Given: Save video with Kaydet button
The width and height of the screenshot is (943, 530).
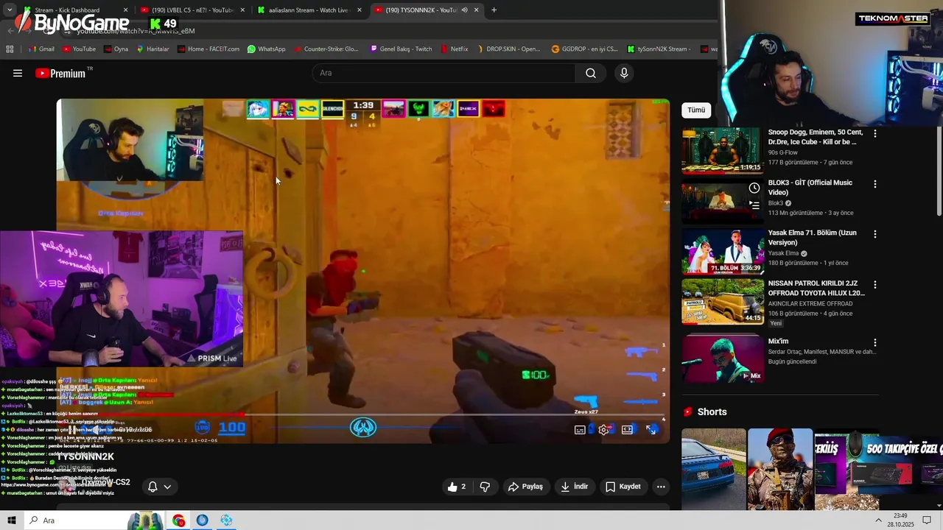Looking at the screenshot, I should pos(623,487).
